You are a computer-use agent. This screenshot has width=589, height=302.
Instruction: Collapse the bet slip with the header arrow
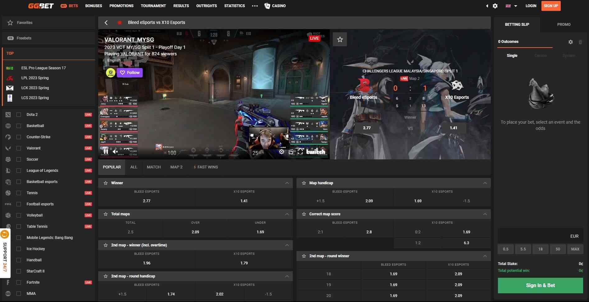(x=487, y=6)
